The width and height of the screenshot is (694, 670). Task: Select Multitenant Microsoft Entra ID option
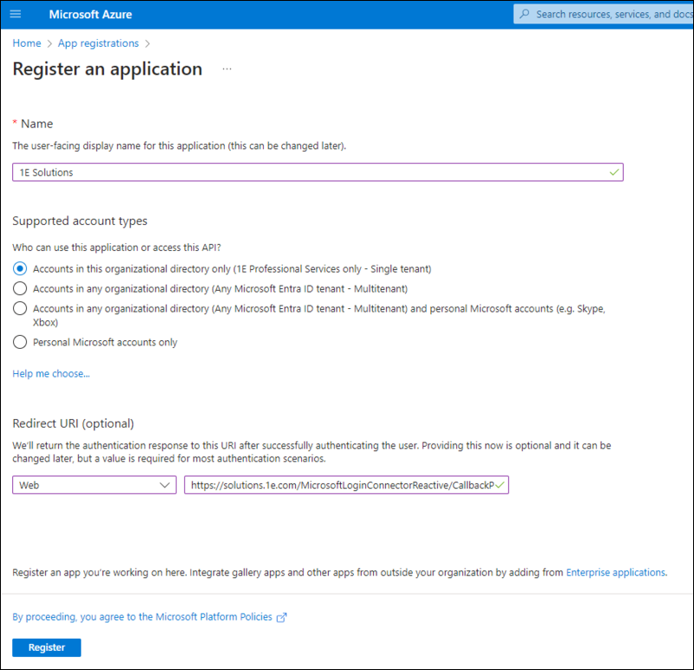(20, 288)
